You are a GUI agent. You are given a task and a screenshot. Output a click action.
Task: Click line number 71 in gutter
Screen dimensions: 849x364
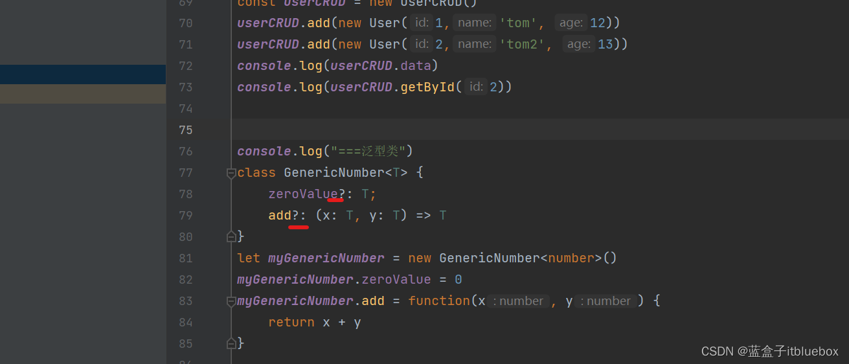185,45
